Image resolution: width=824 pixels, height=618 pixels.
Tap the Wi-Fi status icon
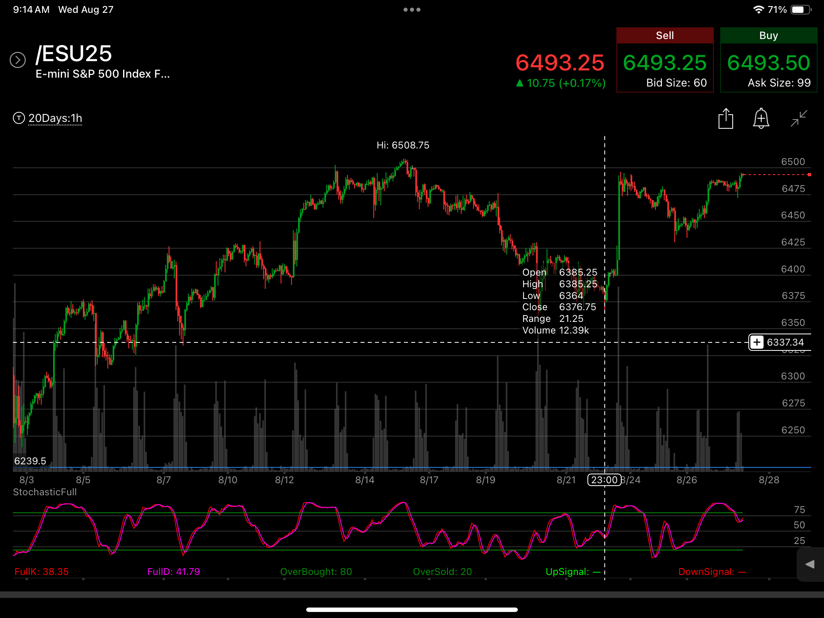758,10
